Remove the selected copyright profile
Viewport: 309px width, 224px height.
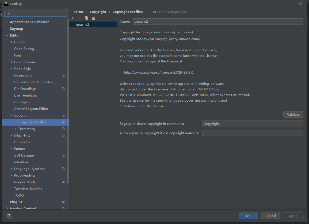tap(80, 18)
